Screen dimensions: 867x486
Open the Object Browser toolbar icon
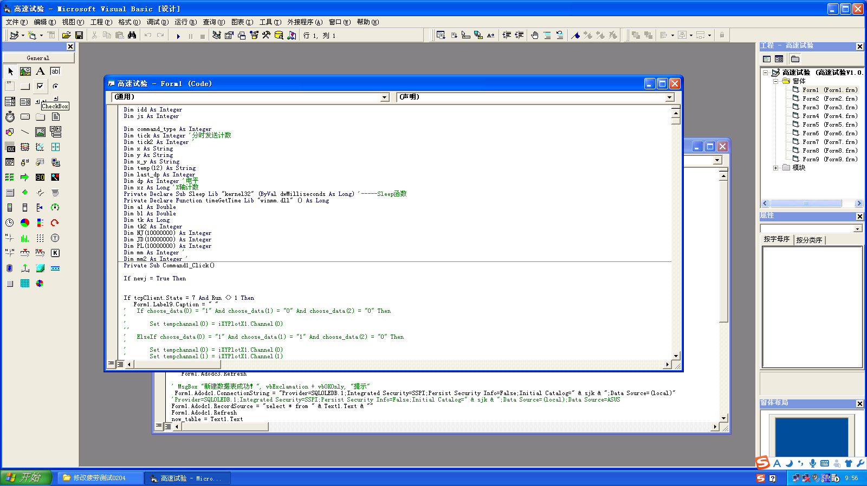click(254, 35)
